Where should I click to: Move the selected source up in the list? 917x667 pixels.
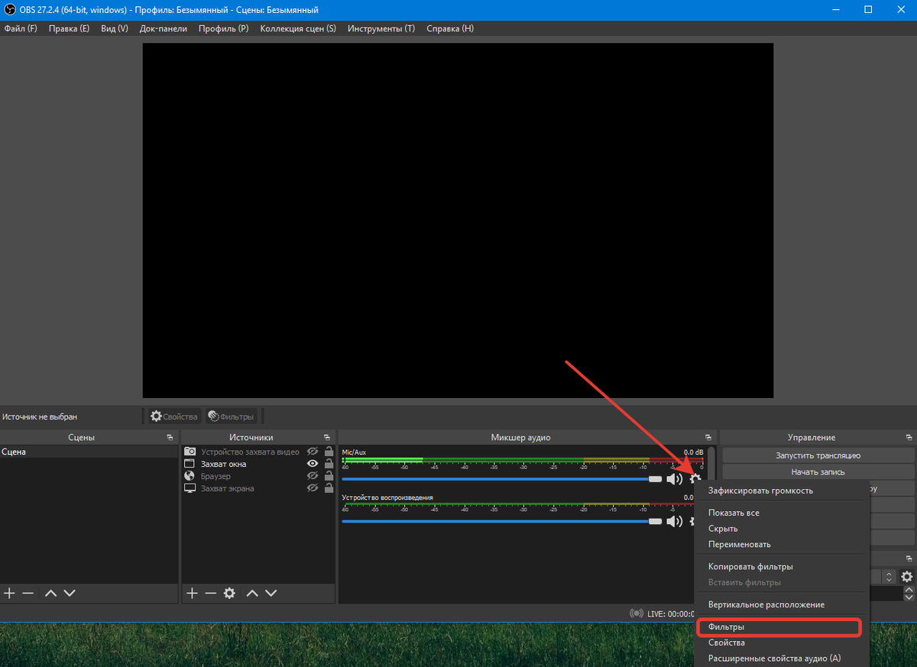(251, 593)
